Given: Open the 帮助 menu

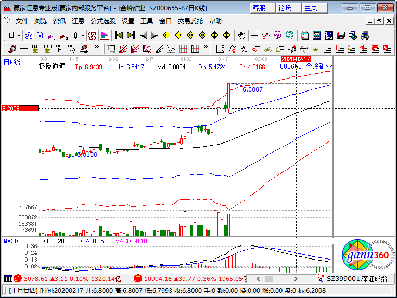Looking at the screenshot, I should point(215,21).
